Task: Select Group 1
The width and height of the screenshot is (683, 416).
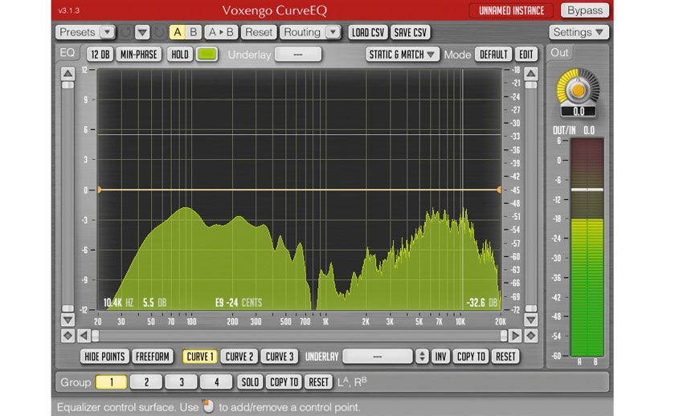Action: click(x=111, y=382)
